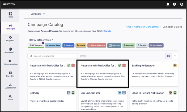Viewport: 187px width, 112px height.
Task: Open Segmentation from the sidebar
Action: pos(10,50)
